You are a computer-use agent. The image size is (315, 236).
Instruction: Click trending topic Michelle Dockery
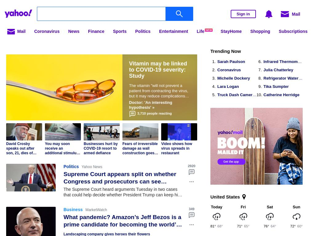point(233,78)
